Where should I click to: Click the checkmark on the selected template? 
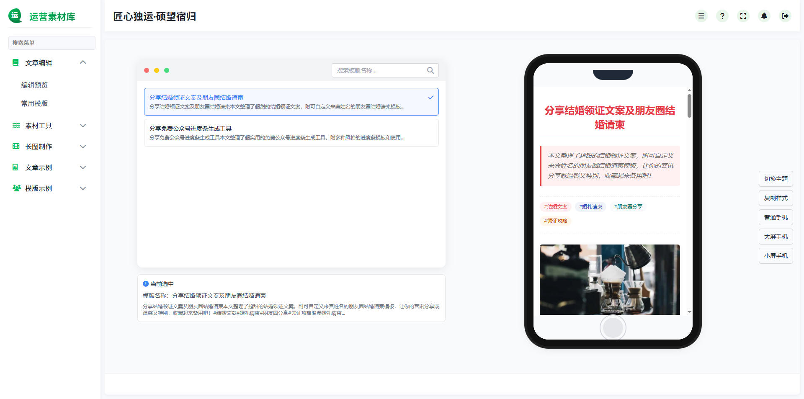(430, 97)
